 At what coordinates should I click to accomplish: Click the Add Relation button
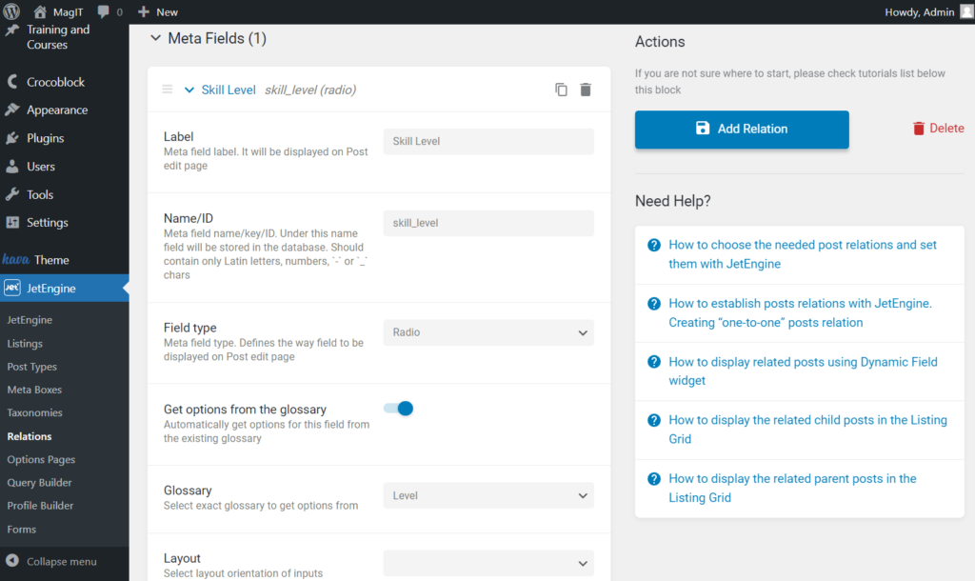pyautogui.click(x=742, y=130)
